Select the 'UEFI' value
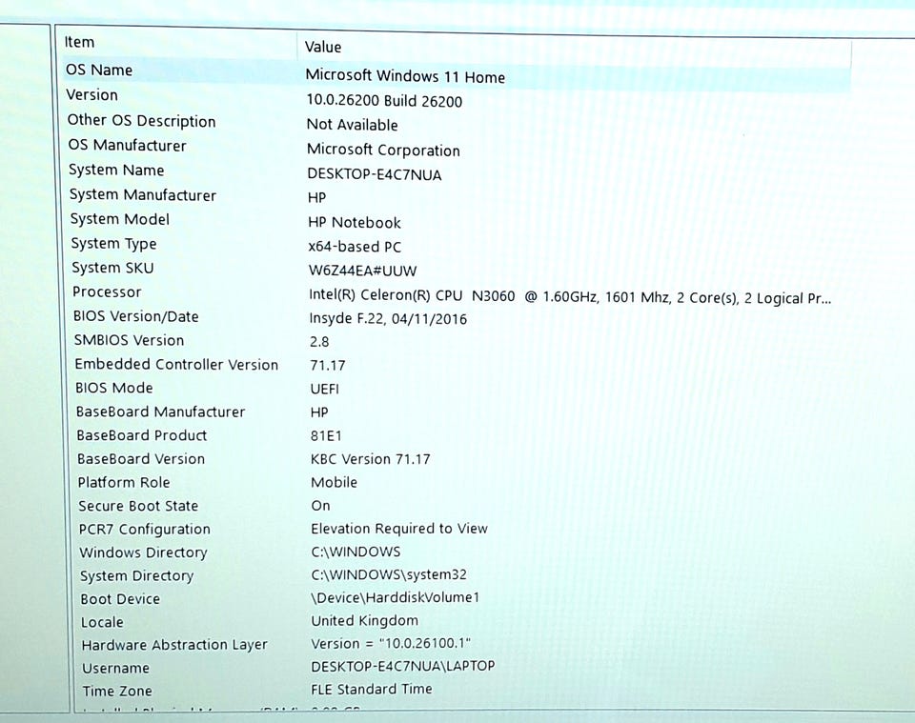This screenshot has height=723, width=915. [324, 389]
